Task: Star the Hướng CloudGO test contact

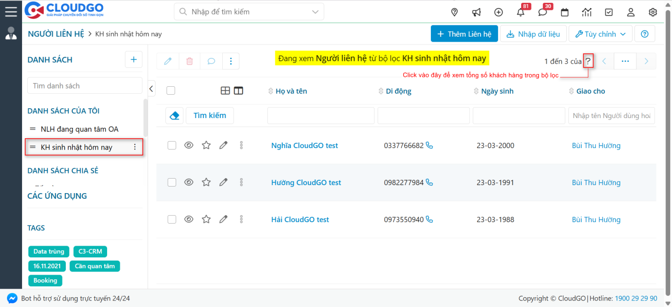Action: click(x=206, y=182)
